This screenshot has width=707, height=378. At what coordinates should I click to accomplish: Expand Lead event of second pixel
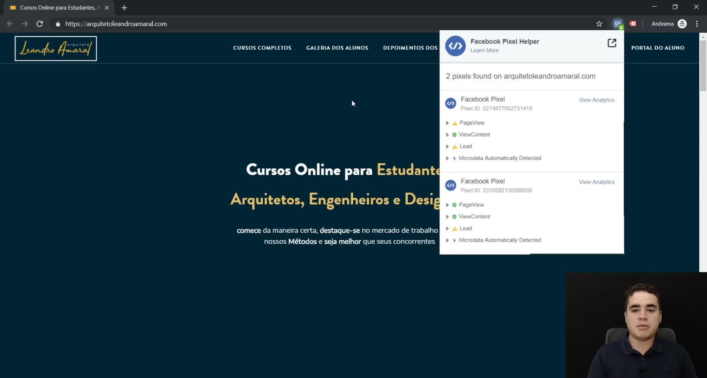tap(447, 229)
